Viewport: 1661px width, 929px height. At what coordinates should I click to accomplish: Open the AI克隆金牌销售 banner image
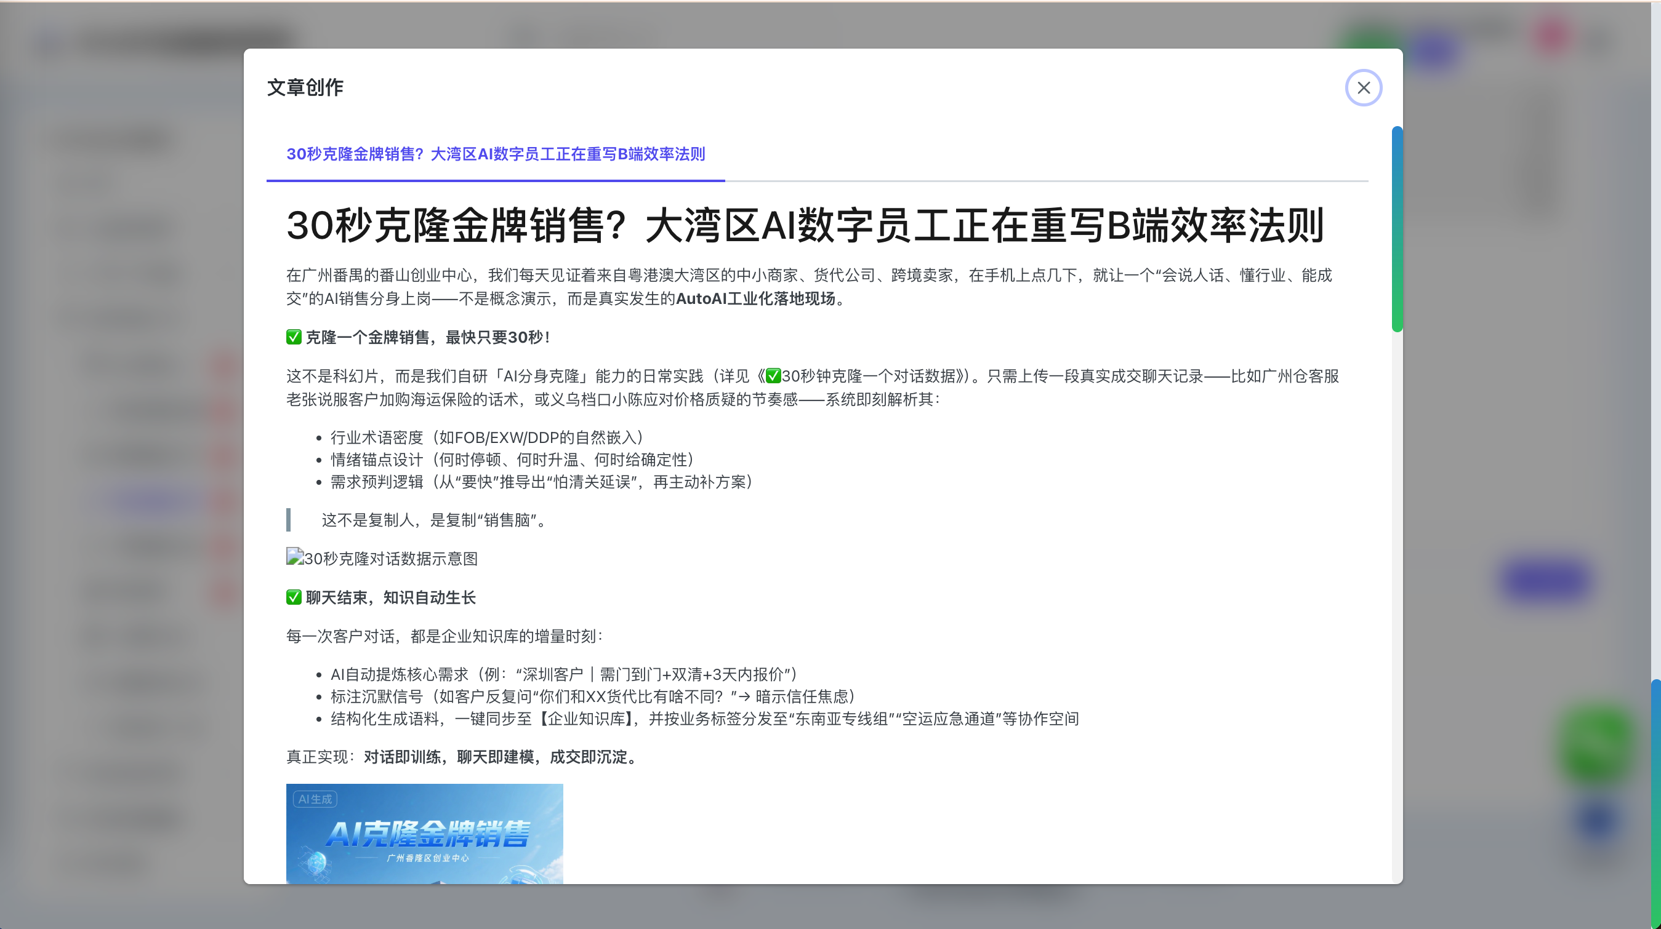(x=424, y=837)
